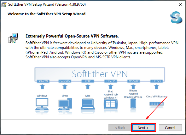Click the iPad tablet icon
The width and height of the screenshot is (186, 135).
111,104
